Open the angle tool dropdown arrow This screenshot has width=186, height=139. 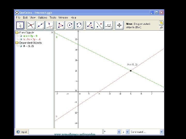[x=93, y=28]
